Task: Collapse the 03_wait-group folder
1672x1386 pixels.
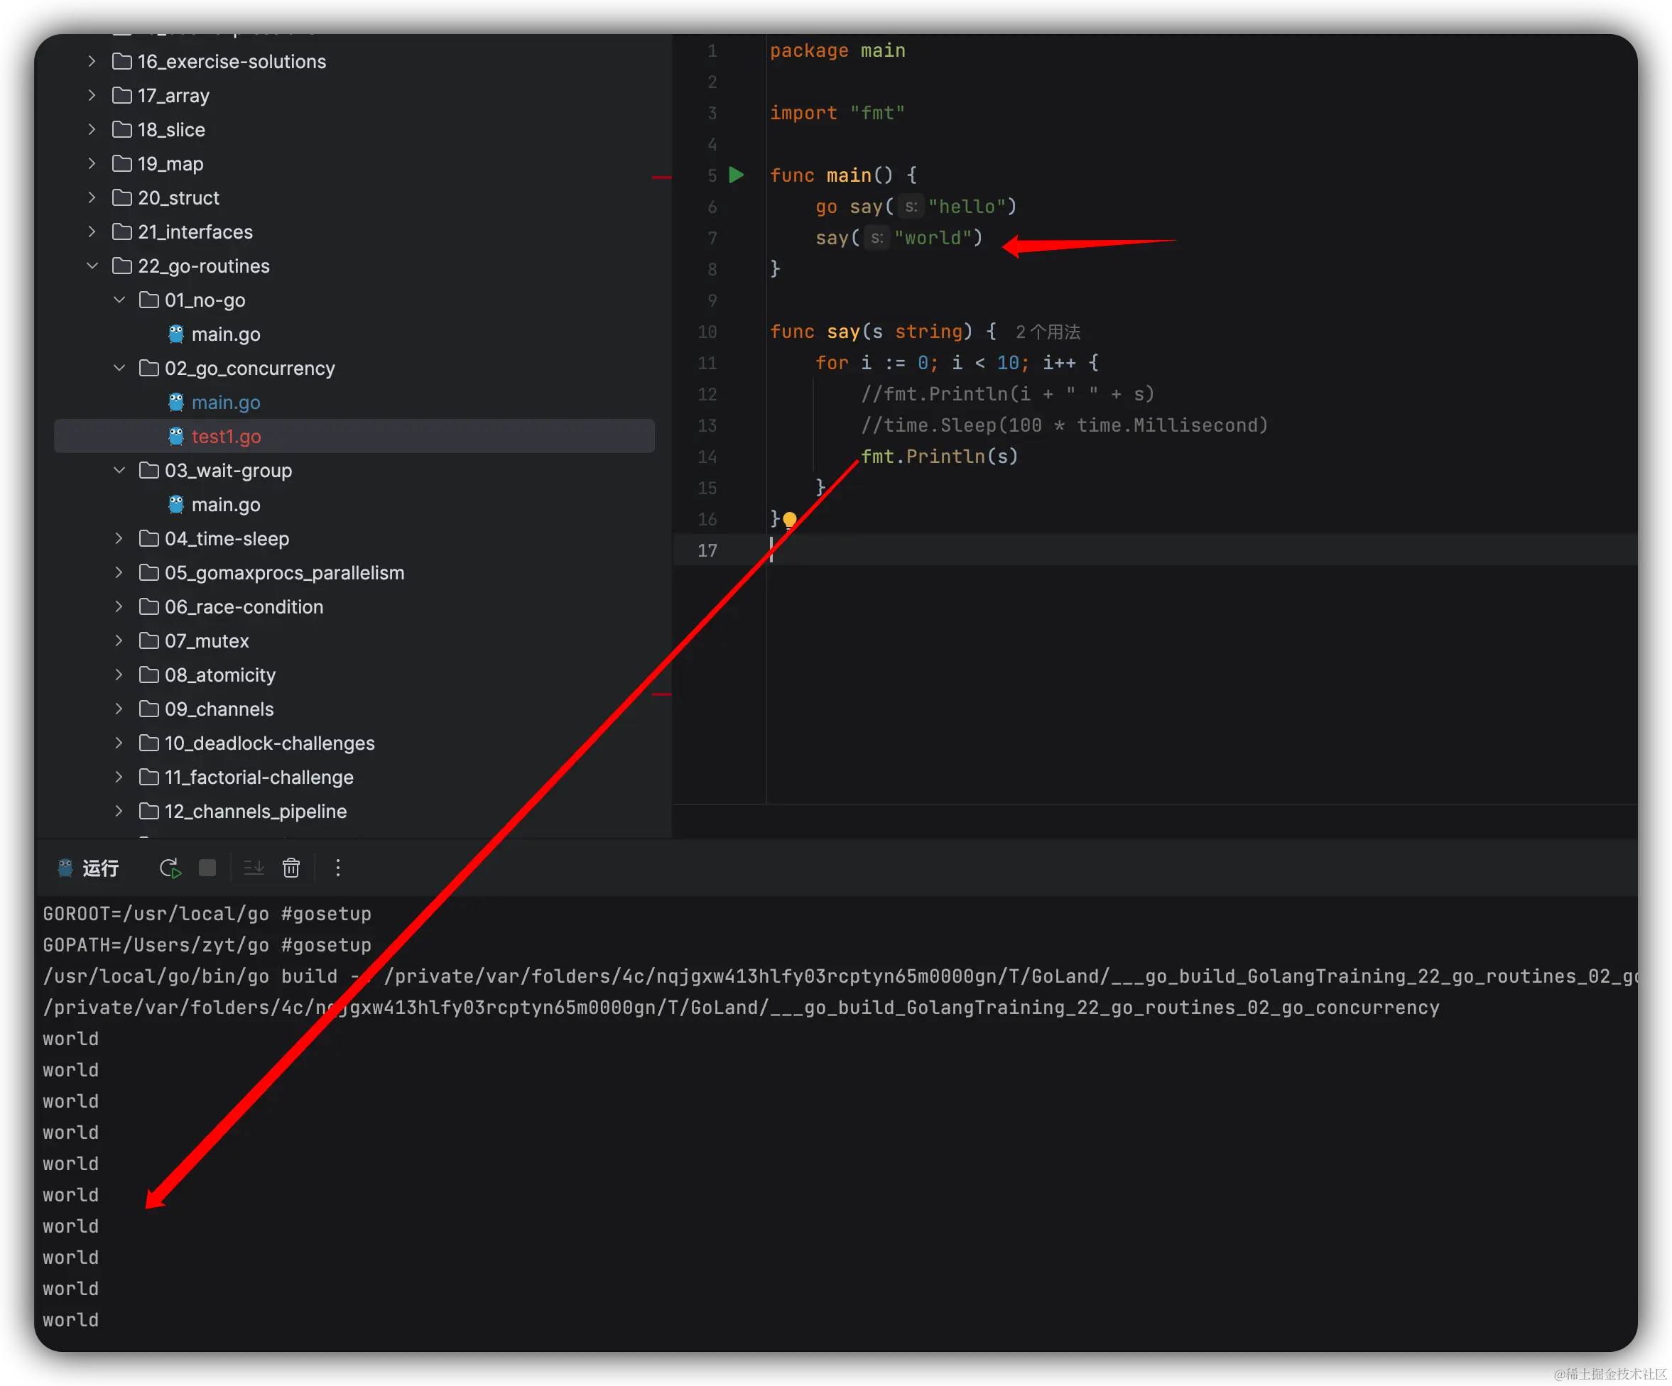Action: point(119,471)
